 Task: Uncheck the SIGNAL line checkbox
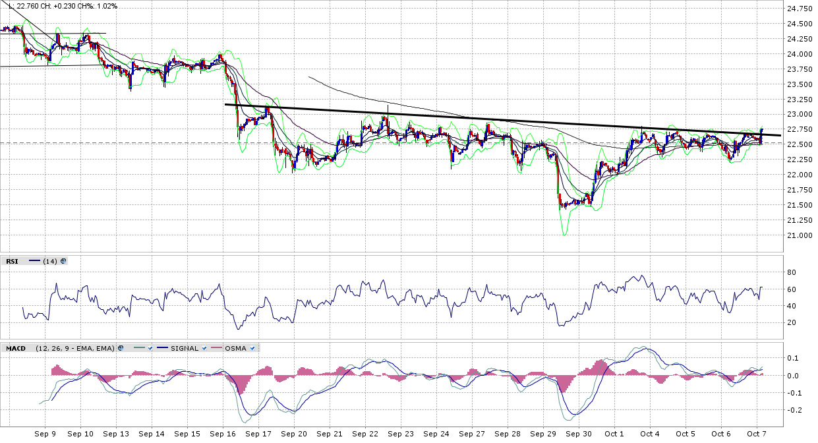pos(205,348)
